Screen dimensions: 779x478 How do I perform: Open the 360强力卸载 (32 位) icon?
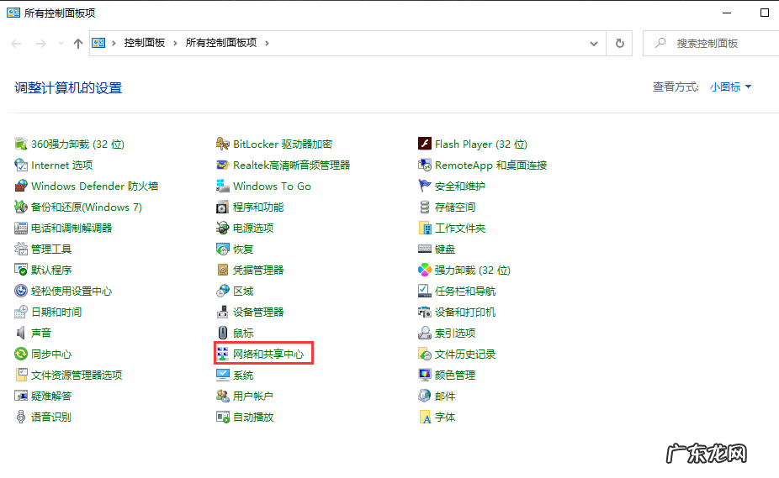tap(21, 144)
